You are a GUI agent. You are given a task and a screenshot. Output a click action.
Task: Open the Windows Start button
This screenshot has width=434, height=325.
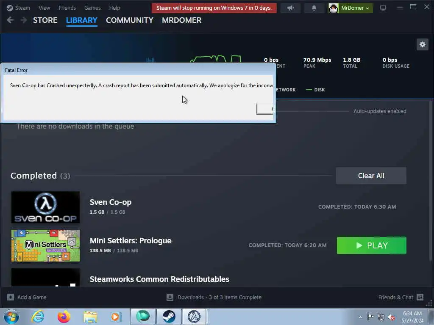pyautogui.click(x=11, y=317)
